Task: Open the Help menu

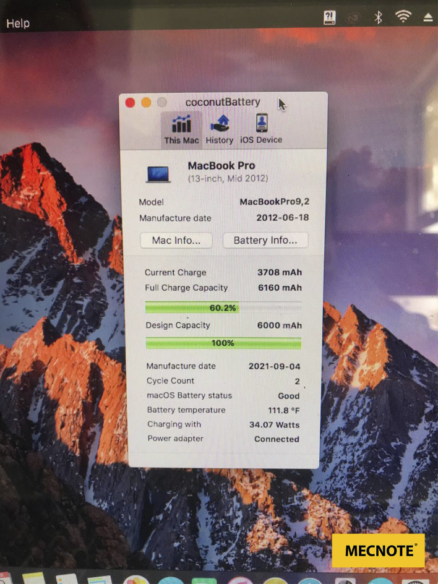Action: [18, 24]
